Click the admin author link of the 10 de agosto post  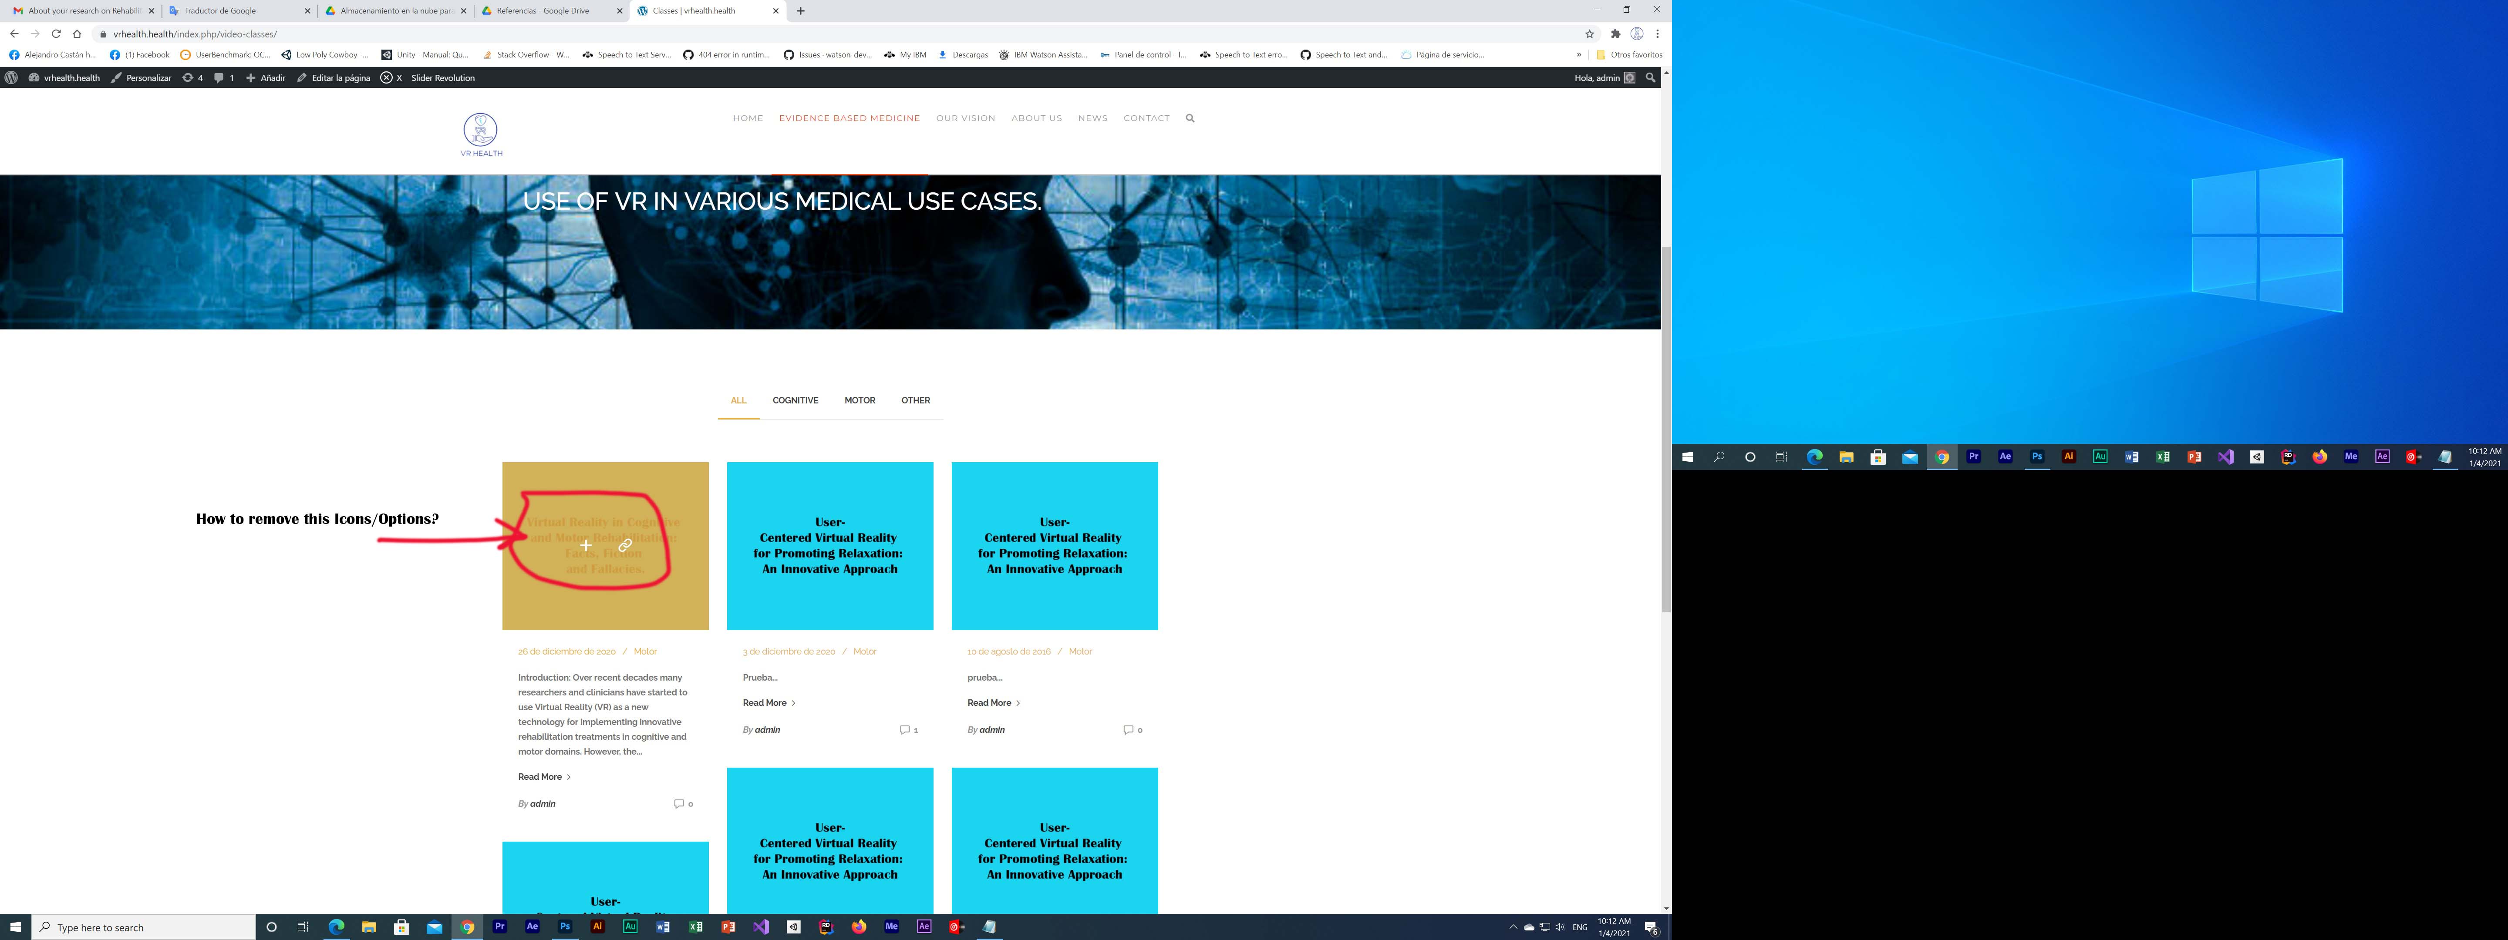click(992, 730)
